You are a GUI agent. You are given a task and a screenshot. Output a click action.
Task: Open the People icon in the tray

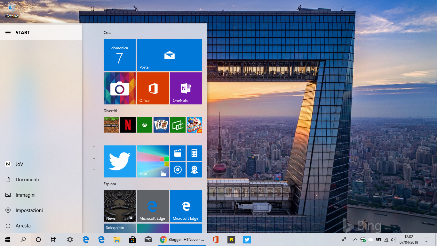344,240
